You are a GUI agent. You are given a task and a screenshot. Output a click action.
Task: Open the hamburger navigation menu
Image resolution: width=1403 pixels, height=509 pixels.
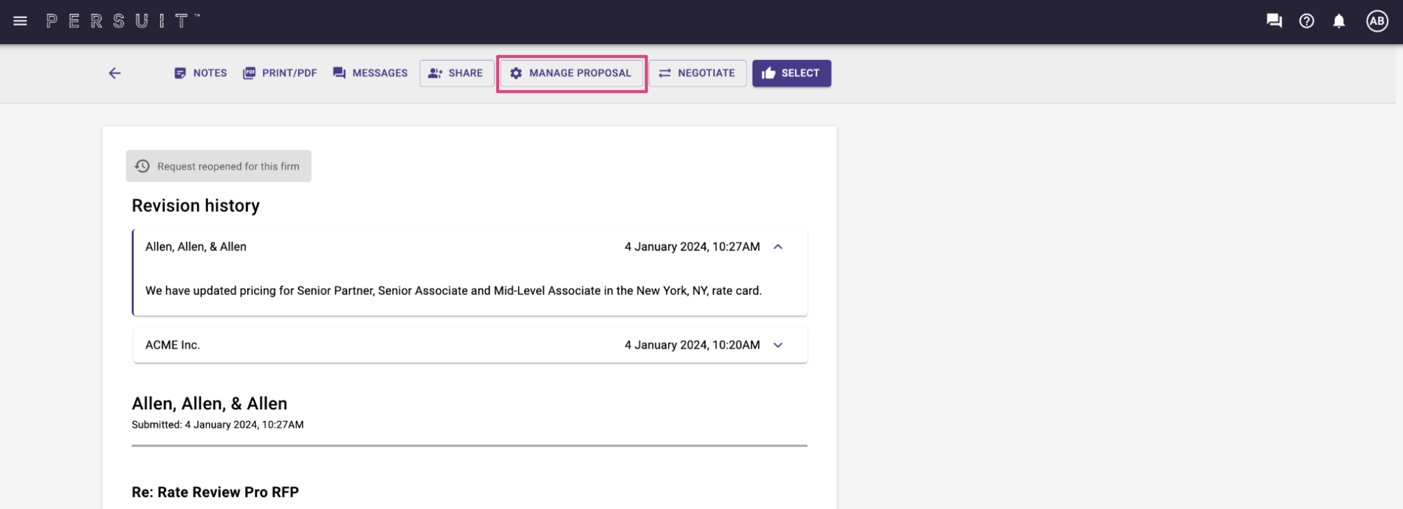click(20, 21)
